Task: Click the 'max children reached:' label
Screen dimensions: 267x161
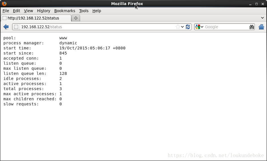Action: click(x=30, y=99)
